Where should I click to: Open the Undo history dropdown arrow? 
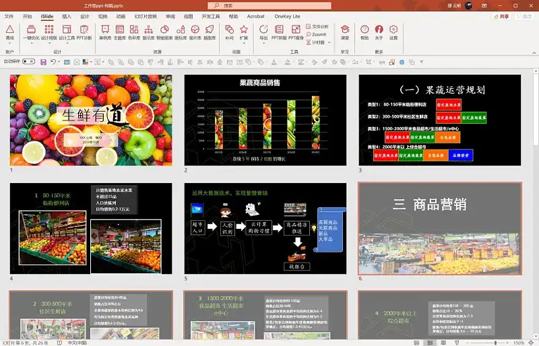pyautogui.click(x=59, y=62)
